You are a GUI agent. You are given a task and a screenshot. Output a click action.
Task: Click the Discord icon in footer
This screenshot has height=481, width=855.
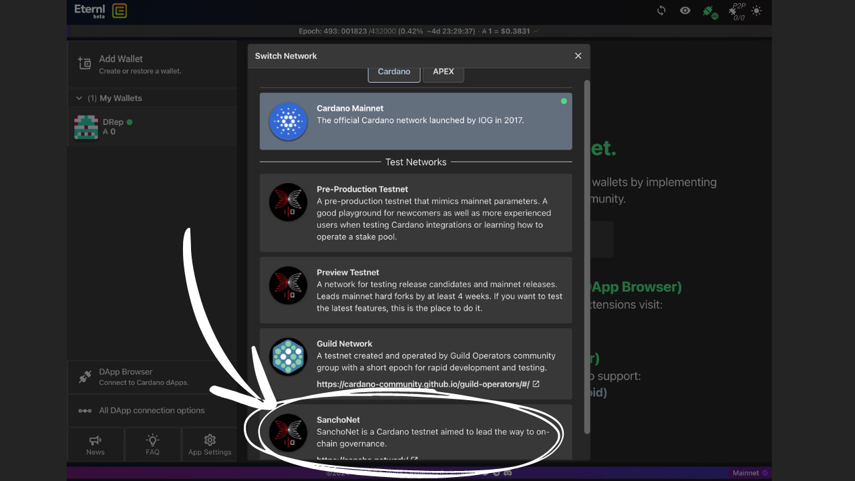click(508, 473)
